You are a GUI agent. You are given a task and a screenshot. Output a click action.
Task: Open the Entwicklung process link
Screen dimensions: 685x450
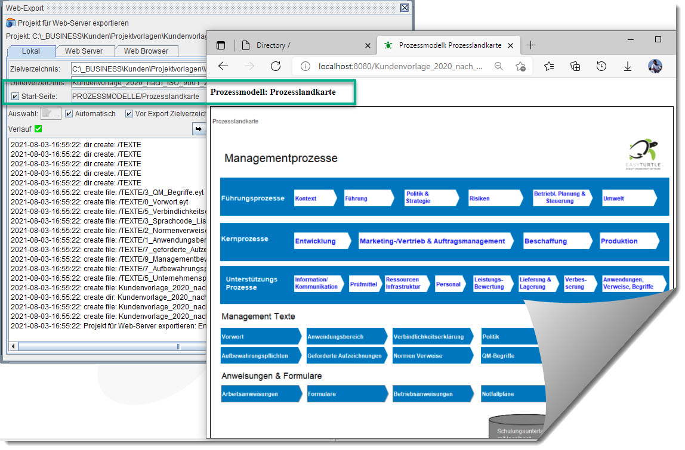pyautogui.click(x=316, y=241)
